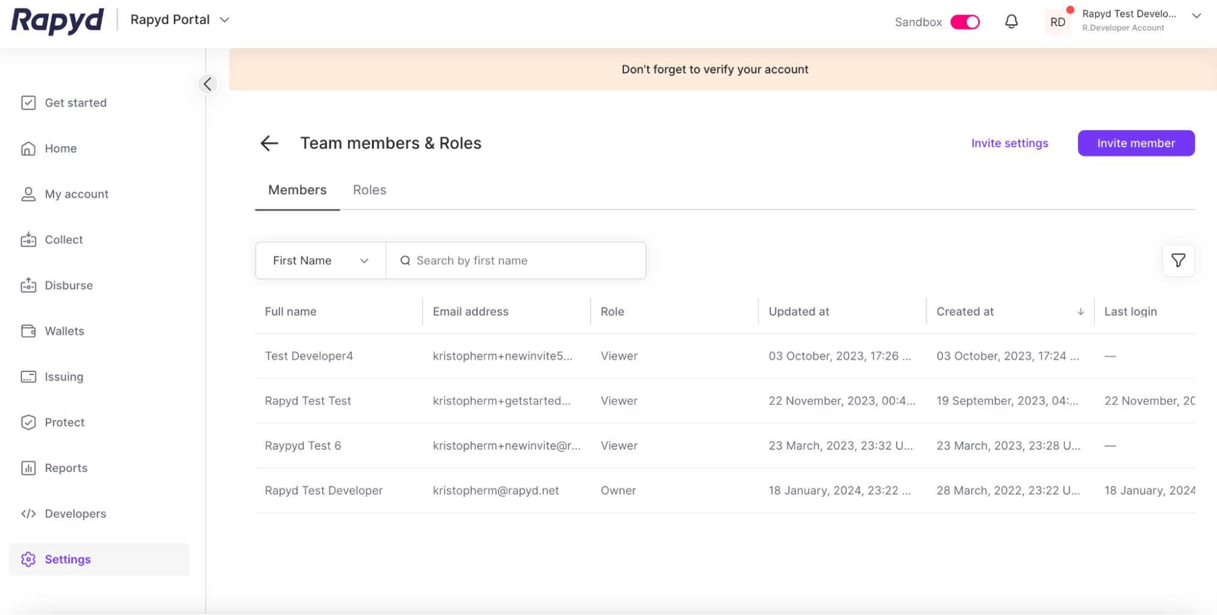
Task: Sort by the Created at column arrow
Action: (x=1081, y=312)
